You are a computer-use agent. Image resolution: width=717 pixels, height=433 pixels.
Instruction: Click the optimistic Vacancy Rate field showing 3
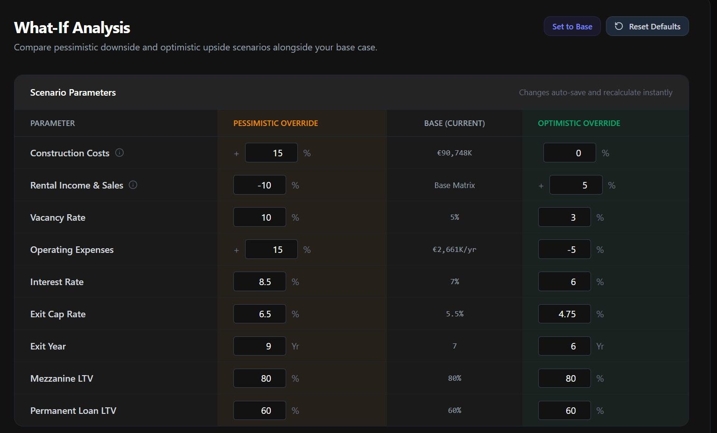tap(564, 217)
